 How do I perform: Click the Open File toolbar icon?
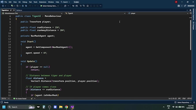17,6
